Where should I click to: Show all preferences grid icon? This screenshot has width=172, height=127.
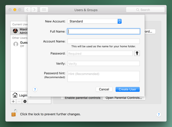pos(44,10)
